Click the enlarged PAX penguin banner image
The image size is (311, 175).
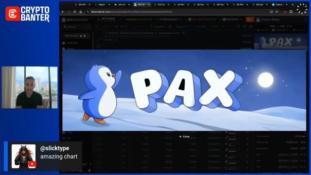[184, 90]
